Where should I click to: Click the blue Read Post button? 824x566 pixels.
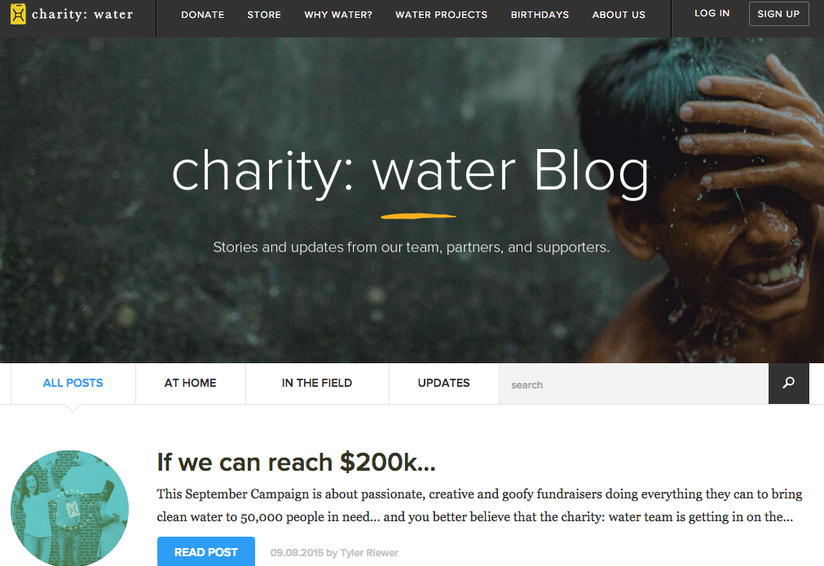click(x=206, y=551)
